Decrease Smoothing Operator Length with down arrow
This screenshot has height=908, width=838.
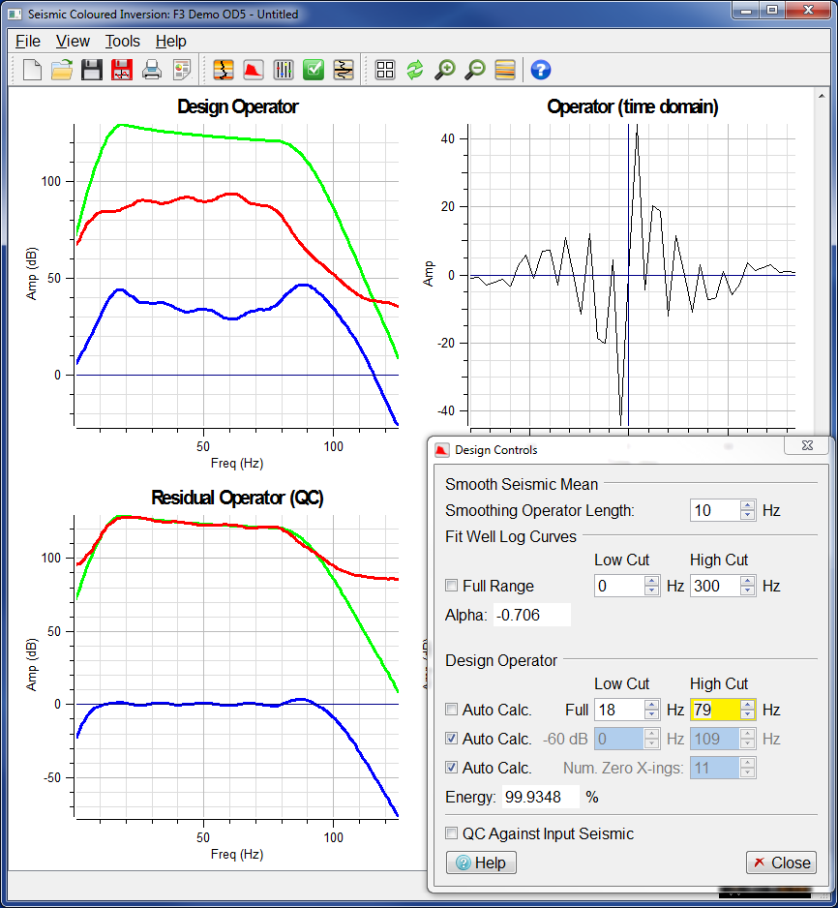coord(748,515)
